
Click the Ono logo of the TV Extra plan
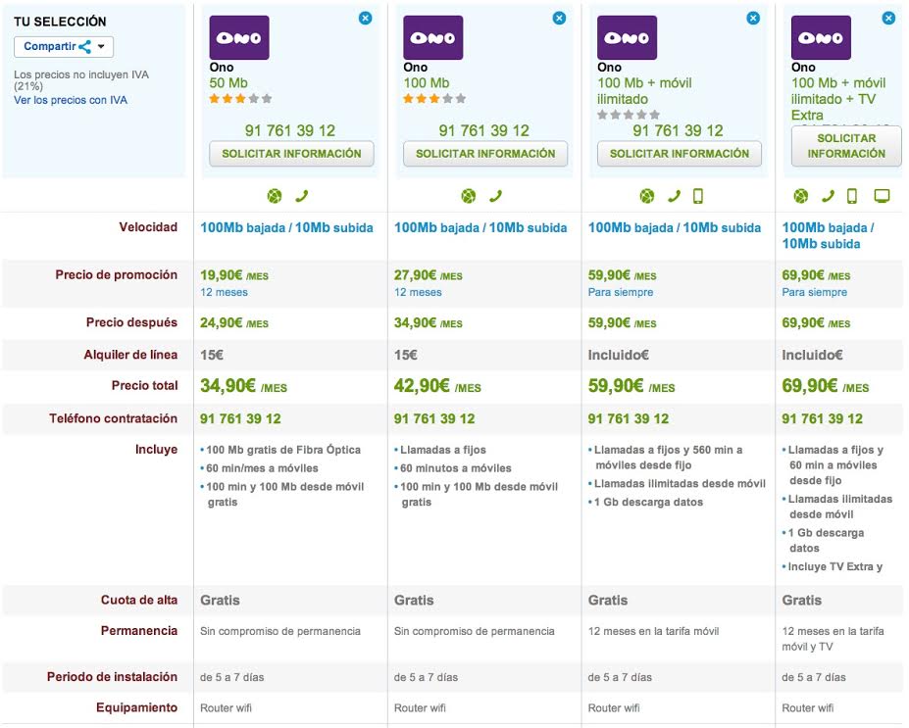(821, 37)
